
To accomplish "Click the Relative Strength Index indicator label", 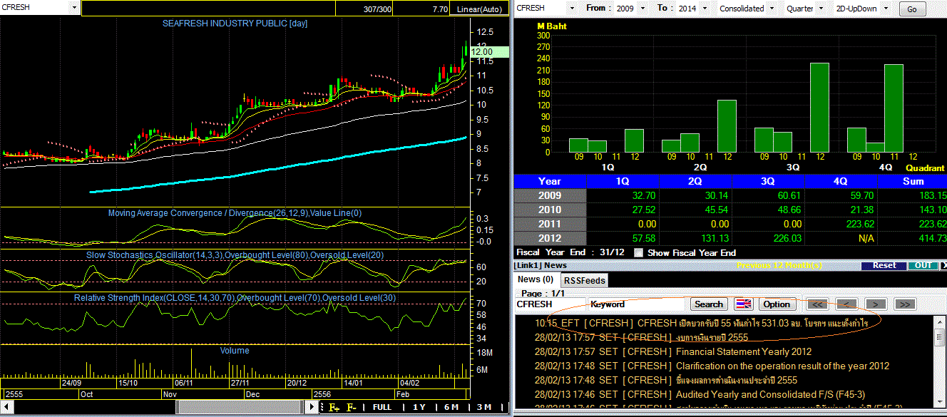I will (235, 297).
